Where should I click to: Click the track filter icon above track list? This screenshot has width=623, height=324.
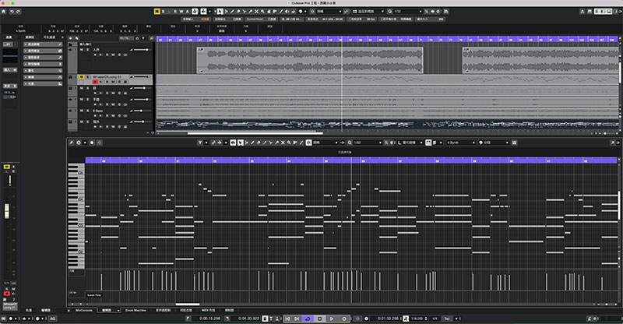pos(143,38)
